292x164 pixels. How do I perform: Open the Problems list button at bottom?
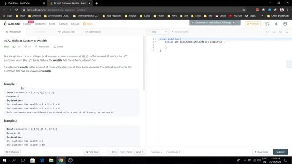point(12,152)
